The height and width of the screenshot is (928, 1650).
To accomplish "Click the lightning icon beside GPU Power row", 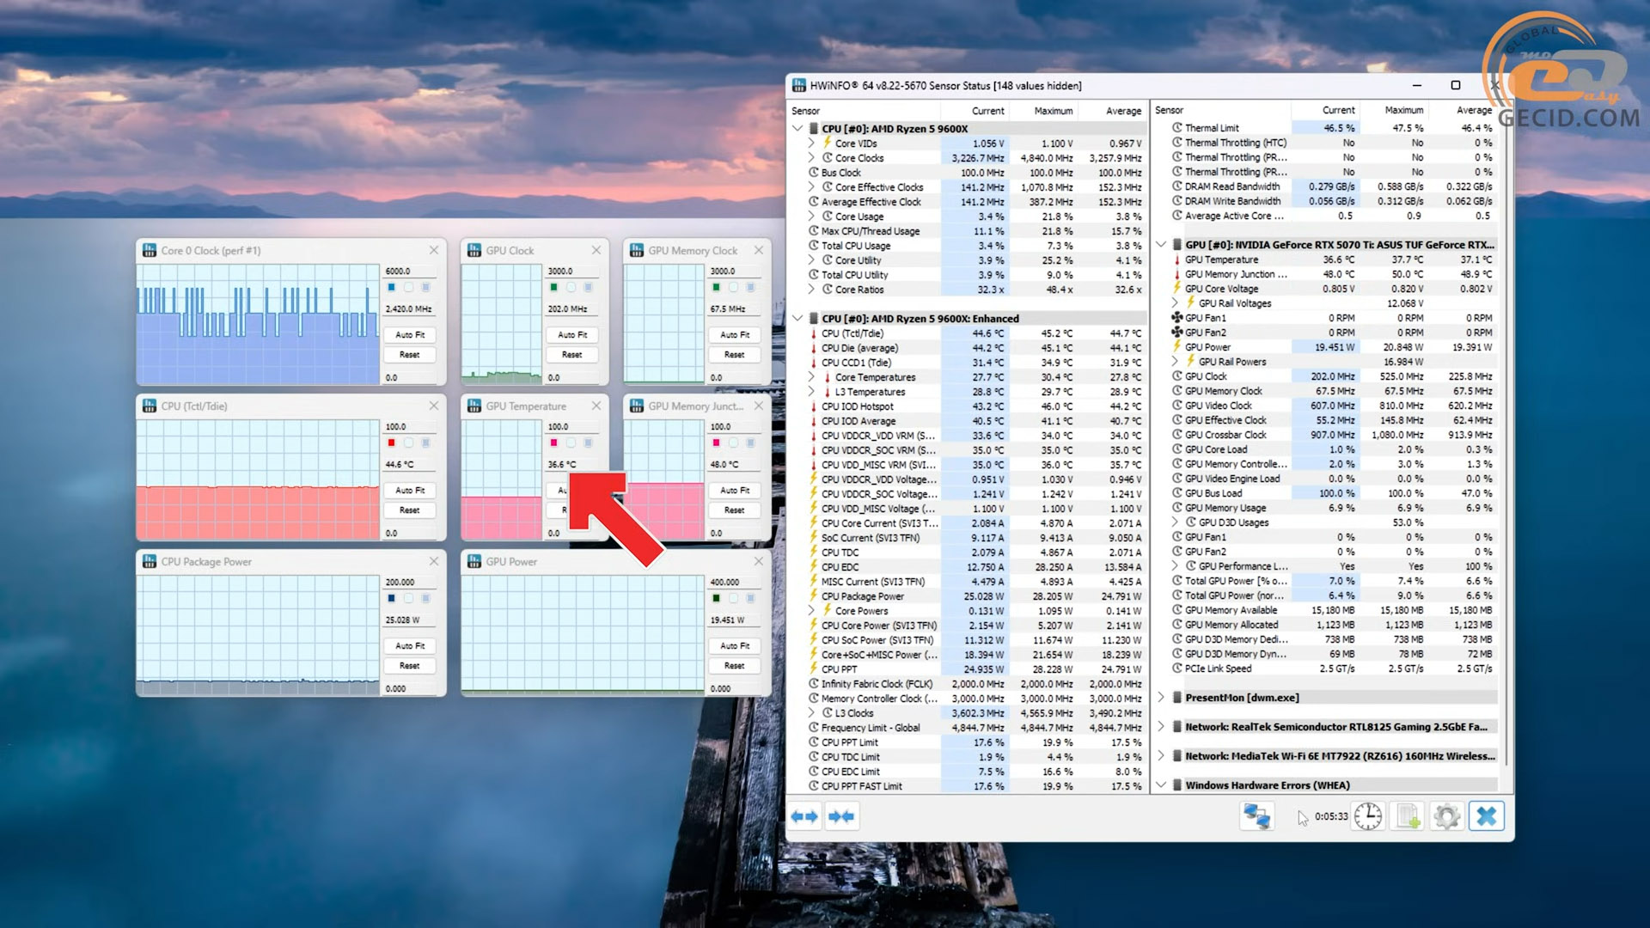I will (1177, 347).
